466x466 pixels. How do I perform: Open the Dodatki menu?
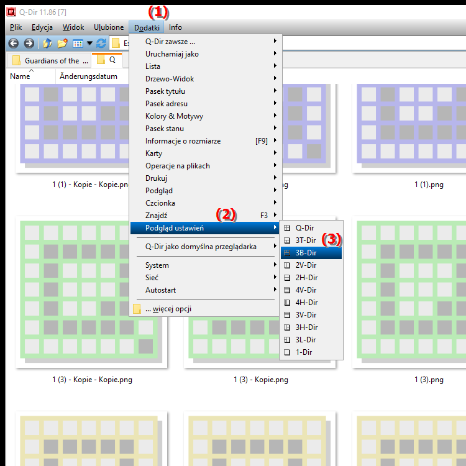point(147,27)
